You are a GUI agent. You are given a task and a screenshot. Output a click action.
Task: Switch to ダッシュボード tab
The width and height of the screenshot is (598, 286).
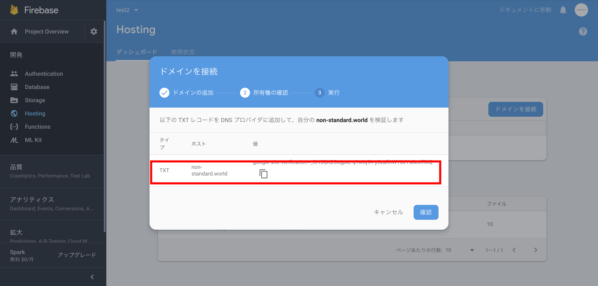[137, 52]
